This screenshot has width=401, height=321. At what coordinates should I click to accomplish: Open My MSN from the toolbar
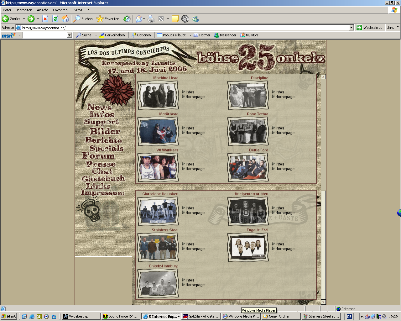(249, 35)
